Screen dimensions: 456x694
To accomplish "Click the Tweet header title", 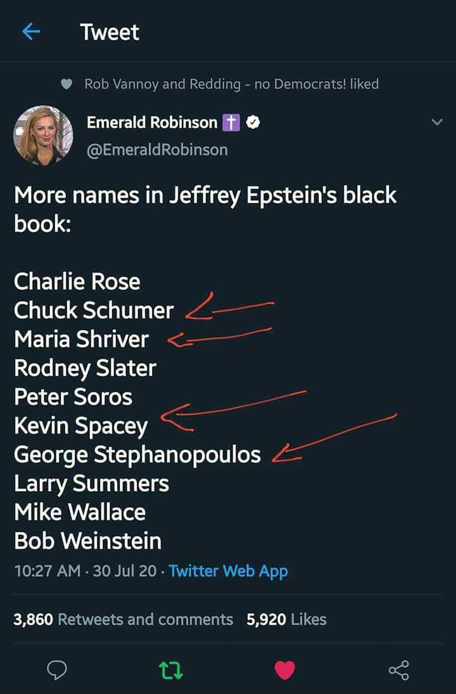I will [110, 32].
